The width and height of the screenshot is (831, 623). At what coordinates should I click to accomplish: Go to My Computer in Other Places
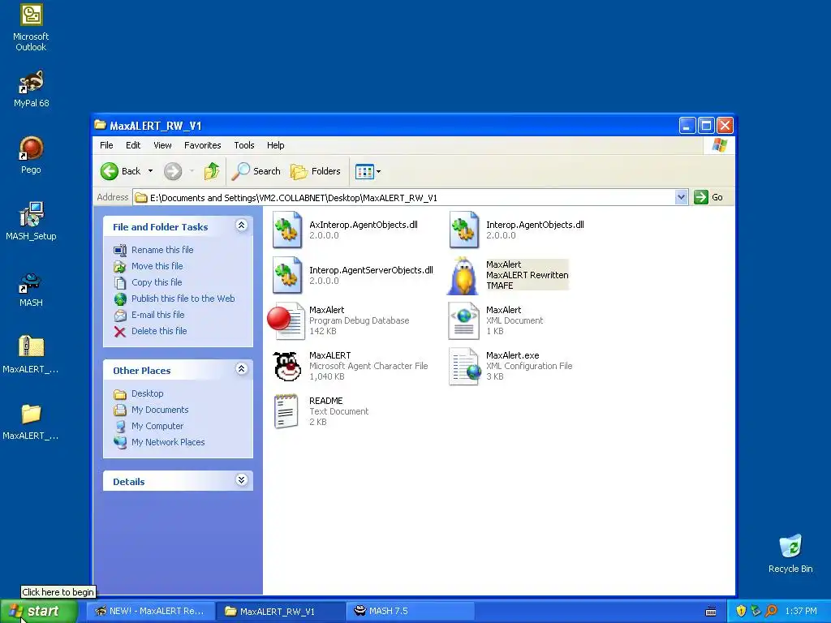(157, 426)
